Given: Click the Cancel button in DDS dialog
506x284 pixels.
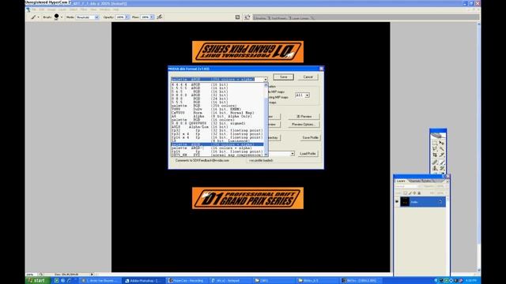Looking at the screenshot, I should tap(308, 77).
